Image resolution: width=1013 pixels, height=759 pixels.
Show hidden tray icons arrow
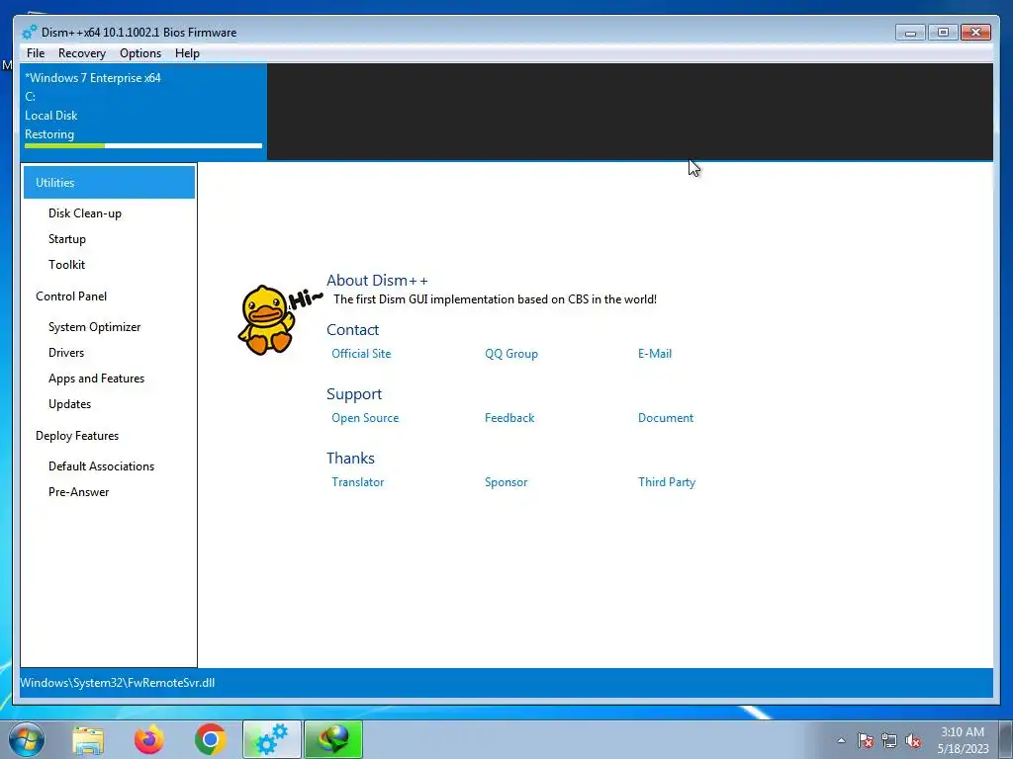(841, 740)
